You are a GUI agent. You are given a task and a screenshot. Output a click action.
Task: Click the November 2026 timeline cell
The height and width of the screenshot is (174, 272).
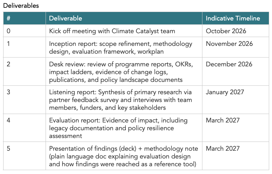tap(236, 47)
